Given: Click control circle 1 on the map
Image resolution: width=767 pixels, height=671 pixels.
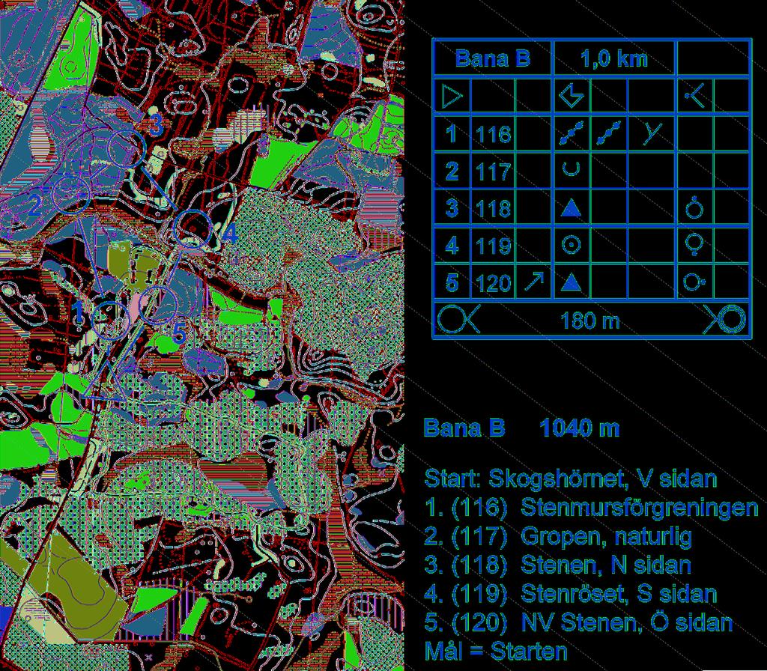Looking at the screenshot, I should point(112,320).
